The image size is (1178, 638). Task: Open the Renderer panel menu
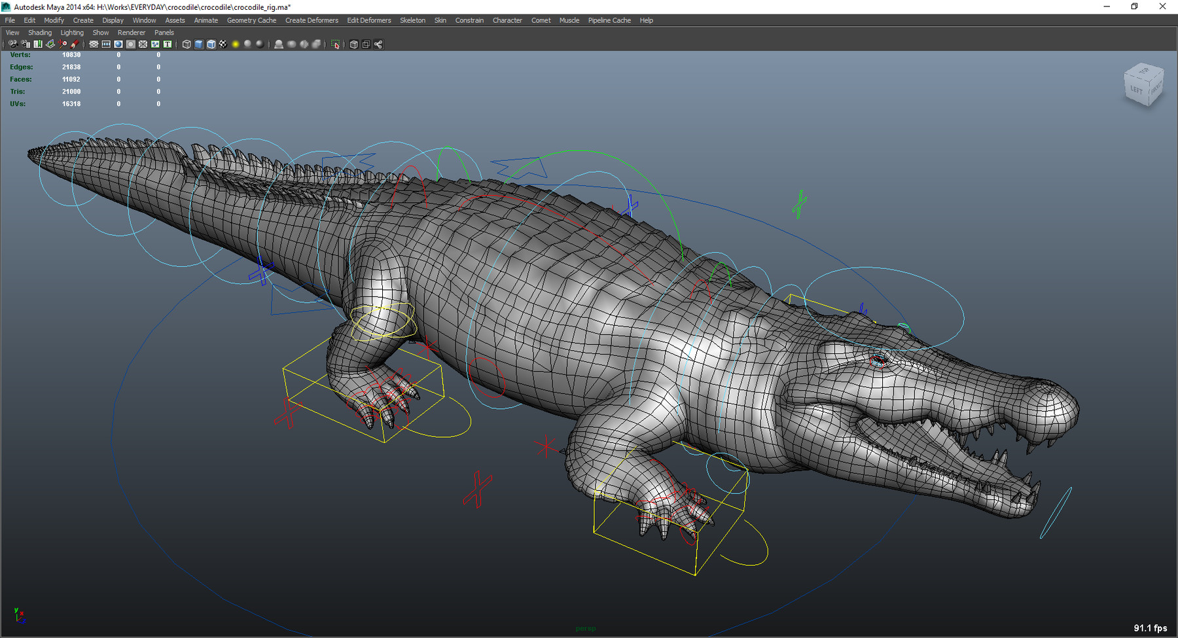(131, 32)
